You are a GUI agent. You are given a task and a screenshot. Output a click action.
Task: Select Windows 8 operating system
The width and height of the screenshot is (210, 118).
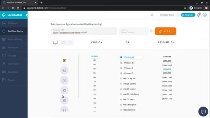(127, 68)
